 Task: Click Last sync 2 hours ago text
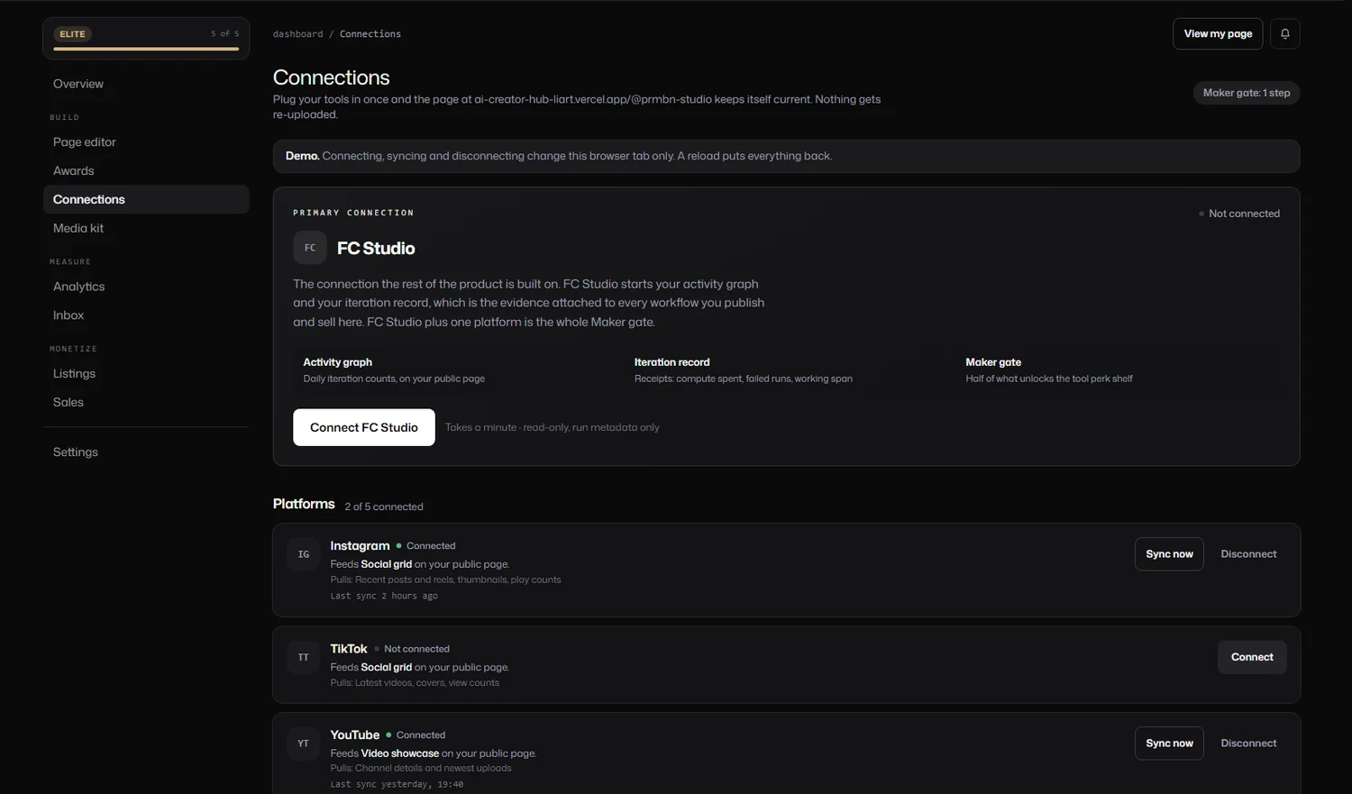coord(384,596)
